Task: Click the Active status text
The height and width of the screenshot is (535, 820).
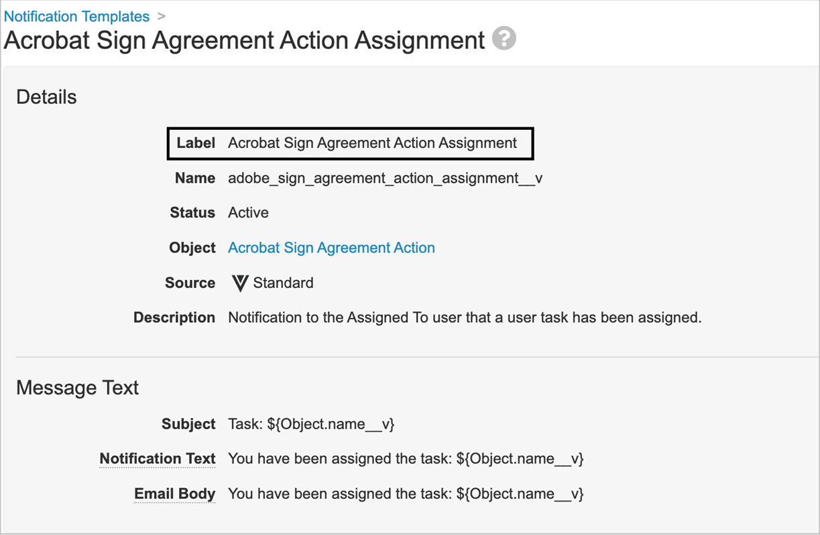Action: (x=248, y=212)
